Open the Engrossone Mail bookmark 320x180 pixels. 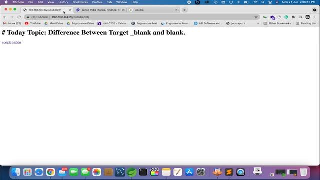pos(144,23)
